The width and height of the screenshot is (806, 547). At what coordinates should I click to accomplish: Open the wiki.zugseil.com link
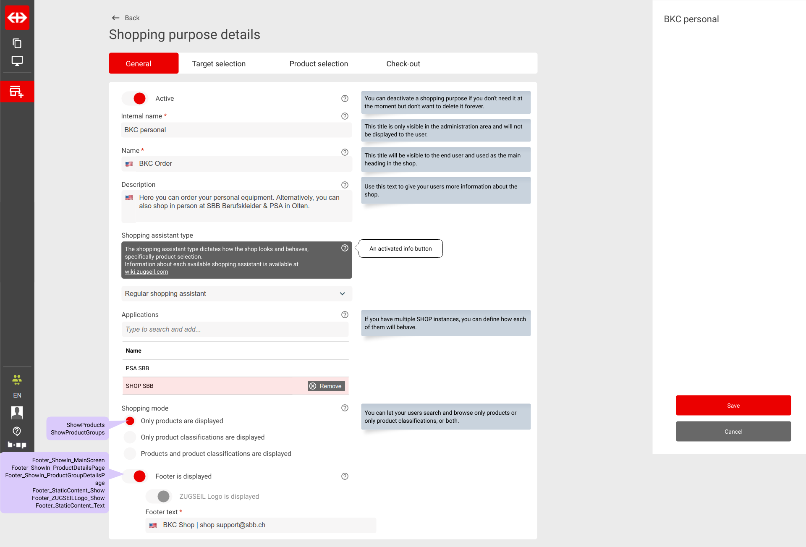(146, 272)
